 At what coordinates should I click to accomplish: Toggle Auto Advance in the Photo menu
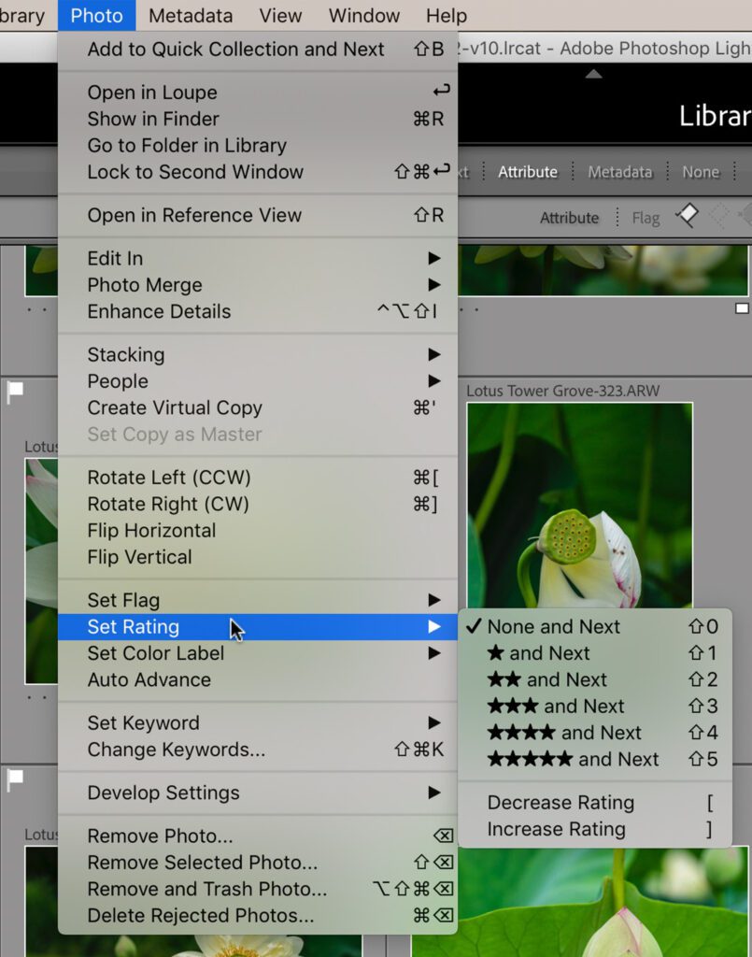[149, 679]
